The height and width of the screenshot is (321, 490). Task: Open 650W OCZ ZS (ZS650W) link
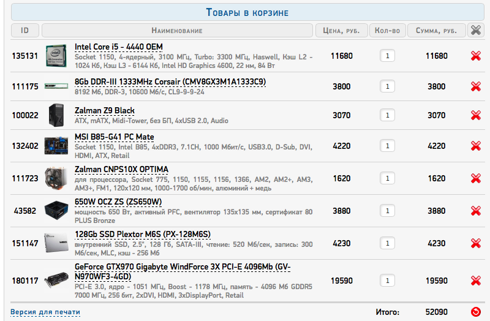click(118, 202)
